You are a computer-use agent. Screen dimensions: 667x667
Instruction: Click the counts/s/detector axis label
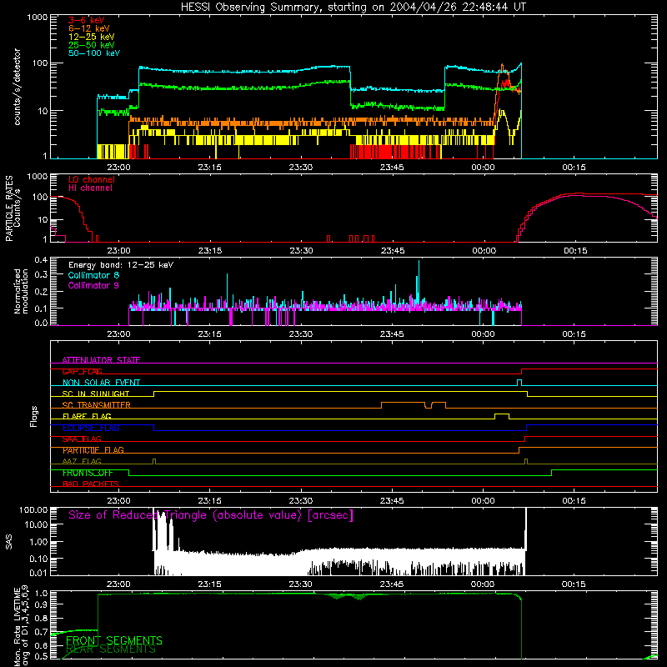18,87
